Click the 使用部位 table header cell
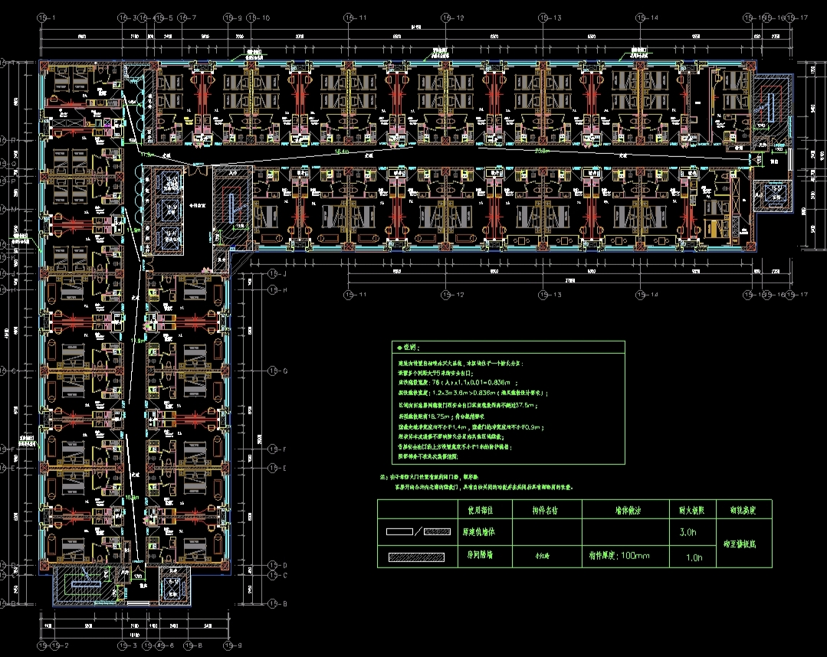The width and height of the screenshot is (827, 657). point(481,509)
